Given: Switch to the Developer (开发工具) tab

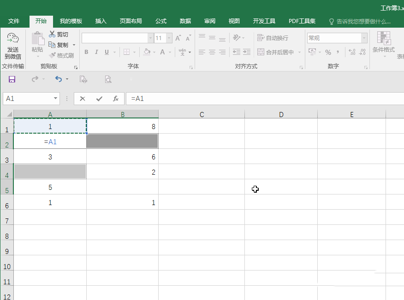Looking at the screenshot, I should click(x=264, y=21).
